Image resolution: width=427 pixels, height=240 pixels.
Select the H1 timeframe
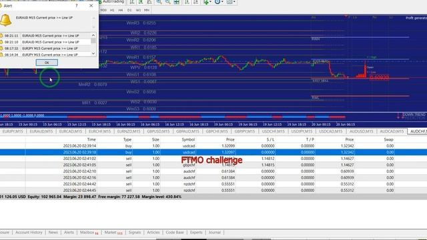point(112,10)
